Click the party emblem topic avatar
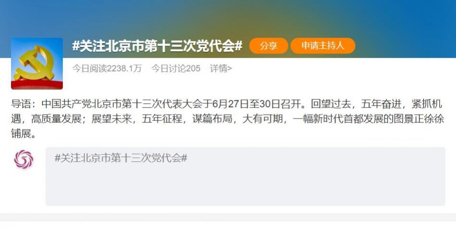The height and width of the screenshot is (228, 456). click(37, 64)
